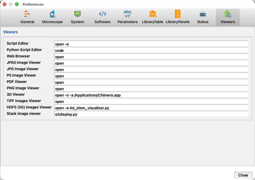
Task: Open the LibraryPanels grid icon
Action: 177,14
